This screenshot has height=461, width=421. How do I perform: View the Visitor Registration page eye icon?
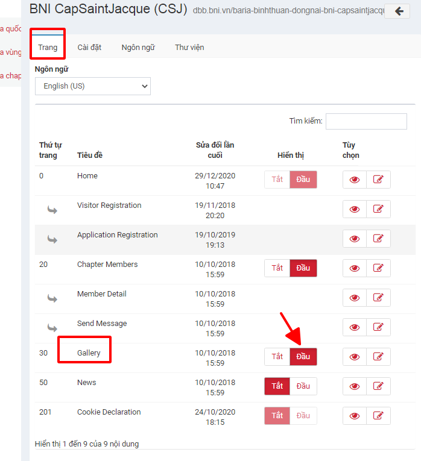coord(355,209)
